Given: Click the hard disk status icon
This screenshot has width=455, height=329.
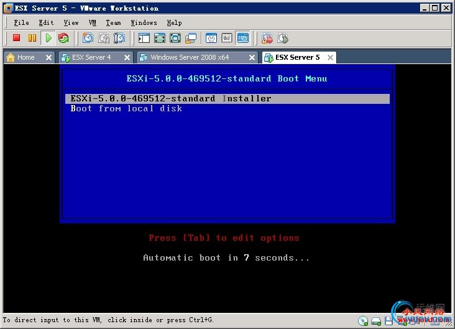Looking at the screenshot, I should click(x=376, y=321).
